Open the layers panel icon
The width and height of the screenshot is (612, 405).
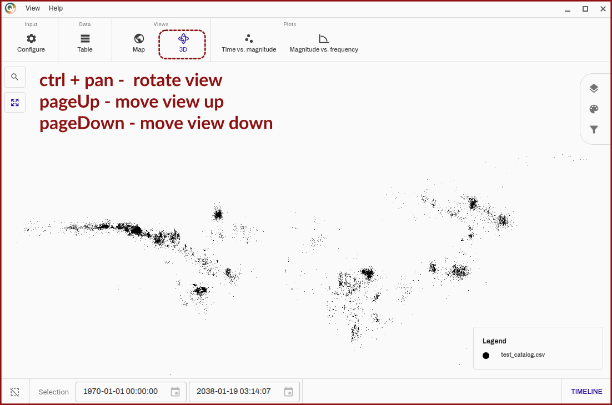coord(594,88)
